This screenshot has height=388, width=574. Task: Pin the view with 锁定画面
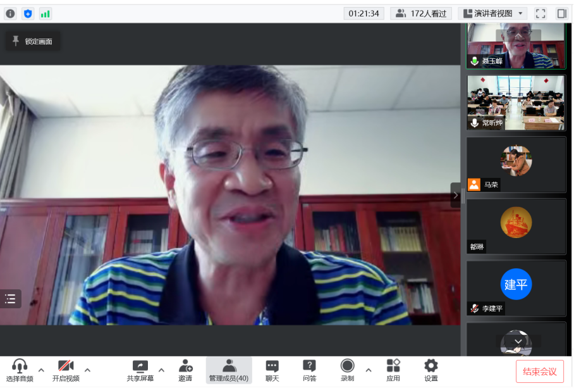pyautogui.click(x=33, y=41)
